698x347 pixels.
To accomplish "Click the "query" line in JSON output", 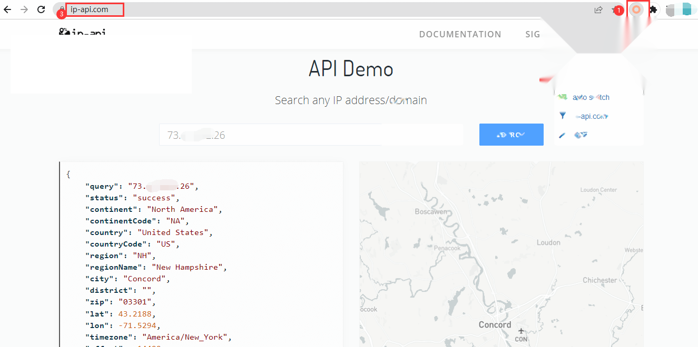I will pos(142,186).
